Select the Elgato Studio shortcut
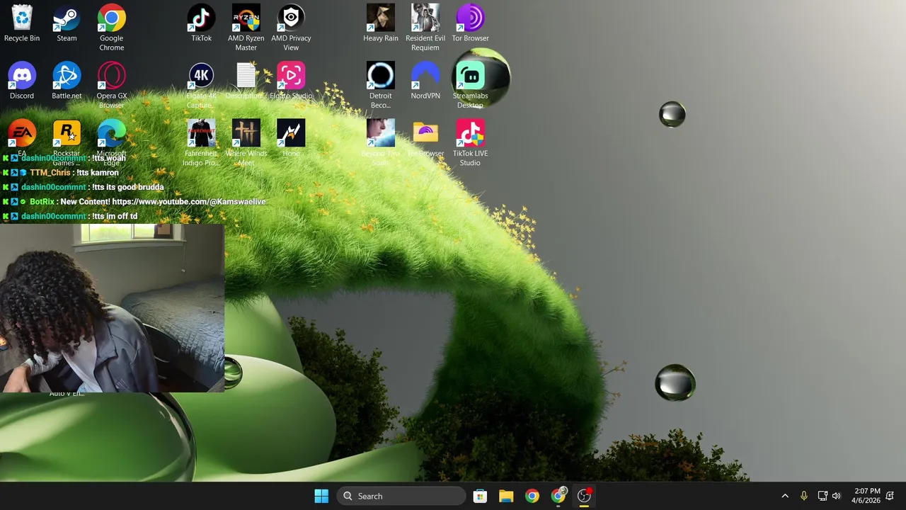Viewport: 906px width, 510px height. tap(291, 81)
